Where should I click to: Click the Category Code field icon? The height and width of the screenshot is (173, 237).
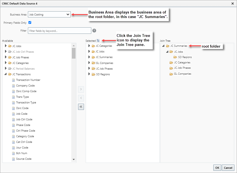[x=14, y=136]
